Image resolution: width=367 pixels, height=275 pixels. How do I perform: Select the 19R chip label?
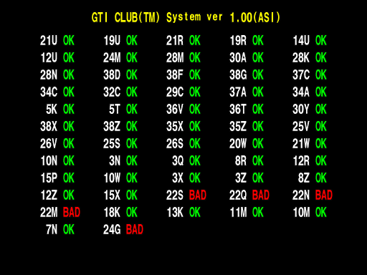click(238, 40)
